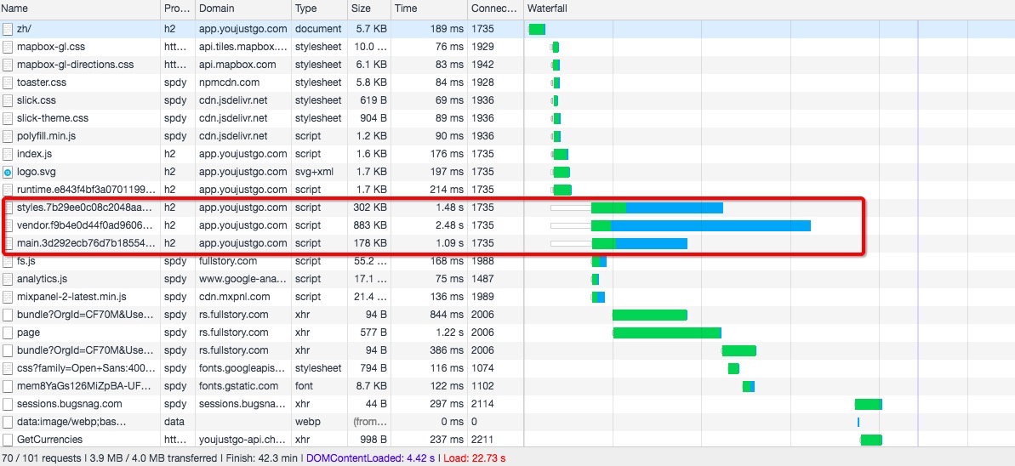Click the document icon beside zh/

coord(7,29)
